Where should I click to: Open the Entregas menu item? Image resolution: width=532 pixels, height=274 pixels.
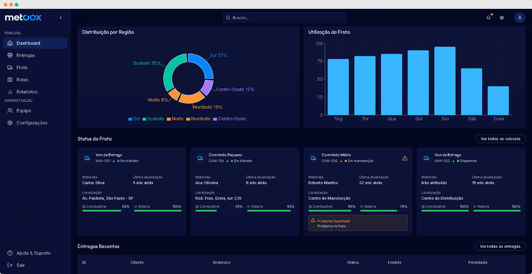tap(35, 55)
